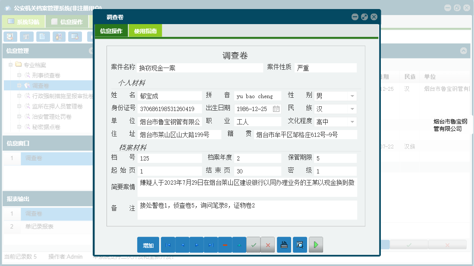Click the 增加 button to add a record
Image resolution: width=474 pixels, height=266 pixels.
click(148, 244)
